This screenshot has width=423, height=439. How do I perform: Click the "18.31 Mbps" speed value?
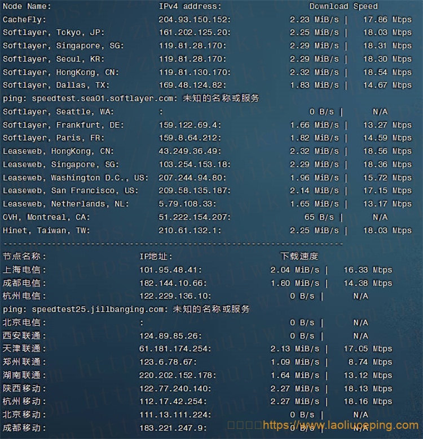(387, 46)
